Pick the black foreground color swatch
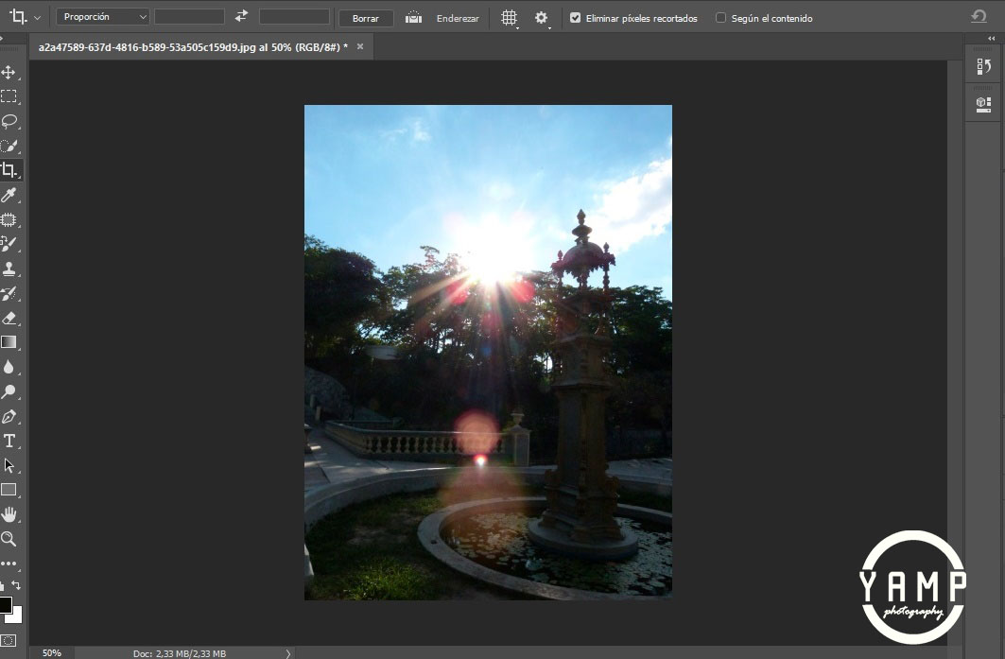 (5, 604)
